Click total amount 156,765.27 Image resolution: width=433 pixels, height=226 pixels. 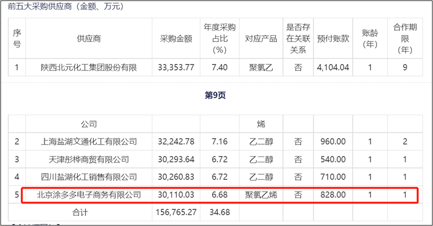pos(176,212)
